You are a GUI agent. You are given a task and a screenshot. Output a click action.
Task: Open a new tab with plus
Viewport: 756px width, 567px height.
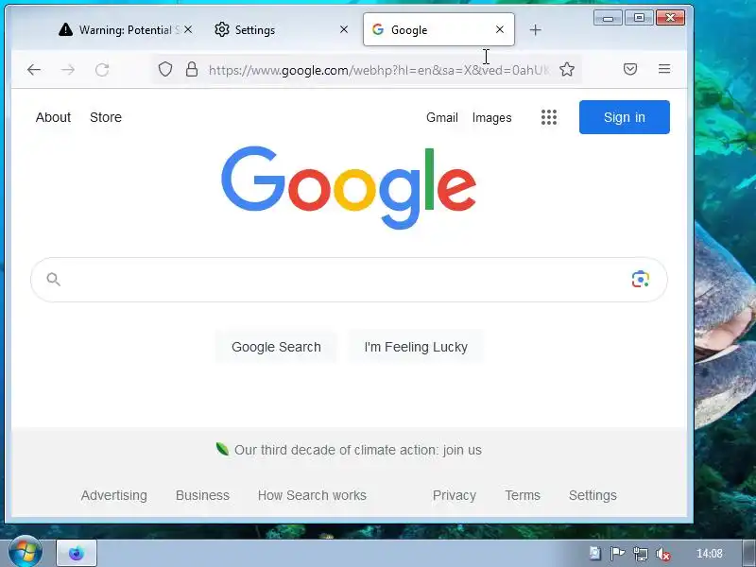(535, 30)
